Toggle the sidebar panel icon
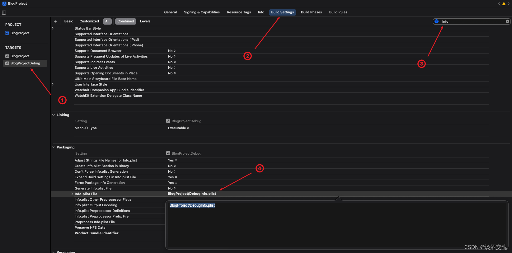Screen dimensions: 512x253 pyautogui.click(x=4, y=12)
